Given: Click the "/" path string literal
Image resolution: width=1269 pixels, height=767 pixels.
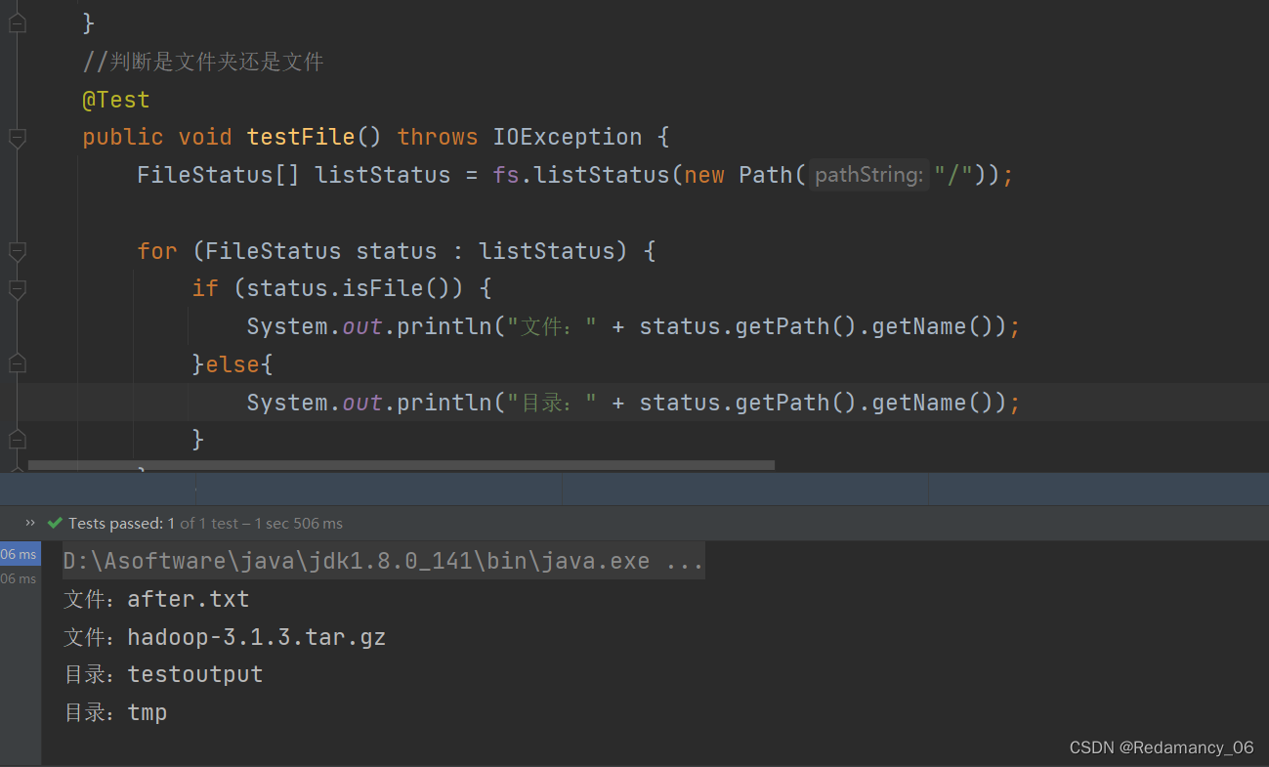Looking at the screenshot, I should [952, 175].
